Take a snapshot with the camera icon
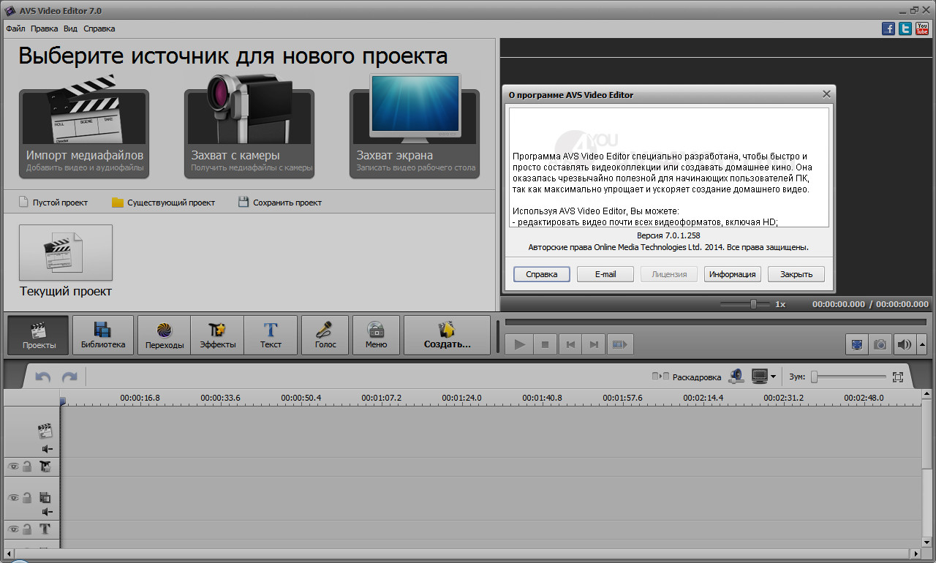The width and height of the screenshot is (936, 563). (880, 344)
